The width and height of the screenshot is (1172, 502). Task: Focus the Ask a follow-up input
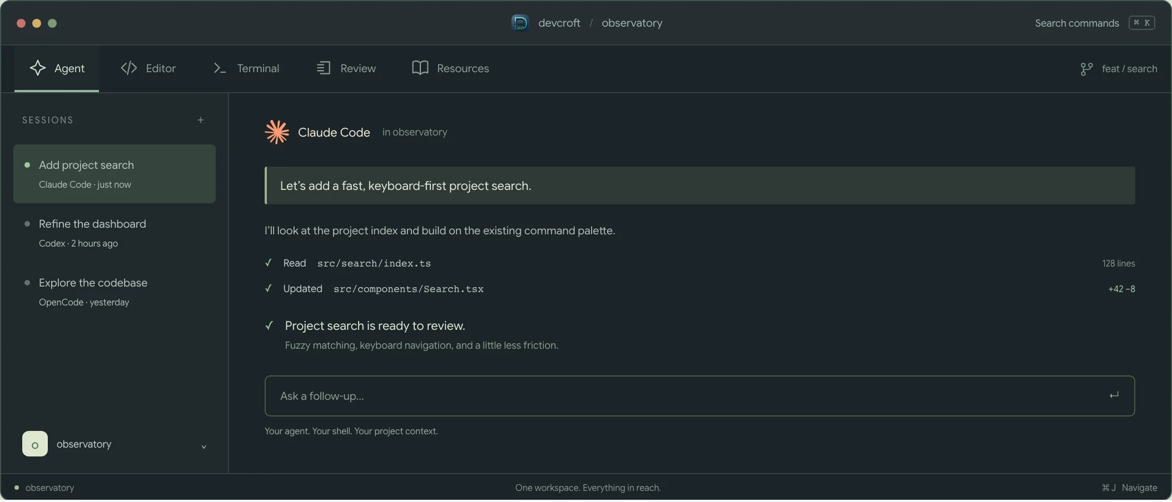pyautogui.click(x=699, y=396)
